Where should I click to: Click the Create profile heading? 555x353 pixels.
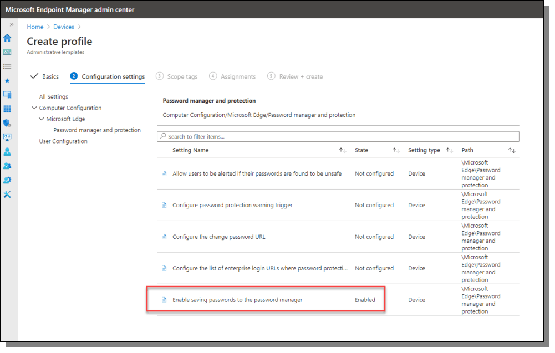59,42
